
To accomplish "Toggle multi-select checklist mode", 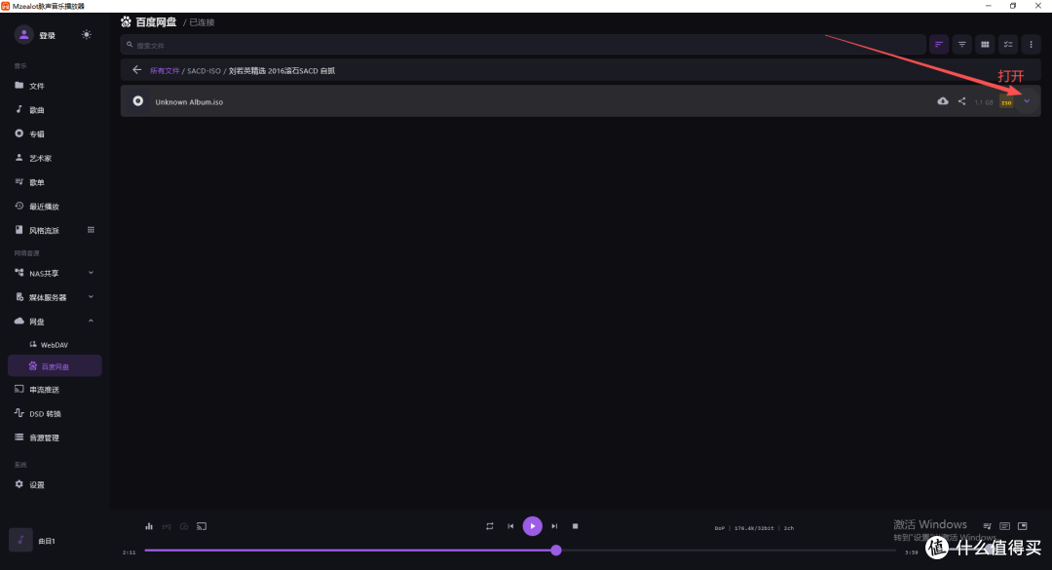I will (x=1008, y=44).
